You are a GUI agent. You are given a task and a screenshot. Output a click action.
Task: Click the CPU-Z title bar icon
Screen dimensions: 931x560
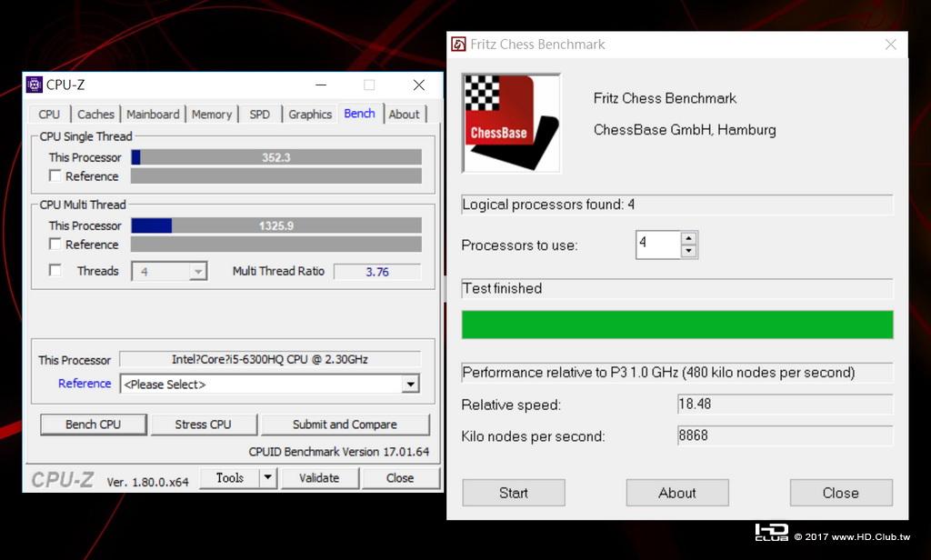(x=35, y=85)
